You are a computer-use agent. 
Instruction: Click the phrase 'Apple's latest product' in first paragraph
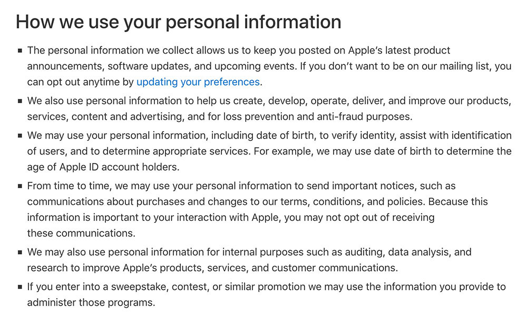click(399, 51)
